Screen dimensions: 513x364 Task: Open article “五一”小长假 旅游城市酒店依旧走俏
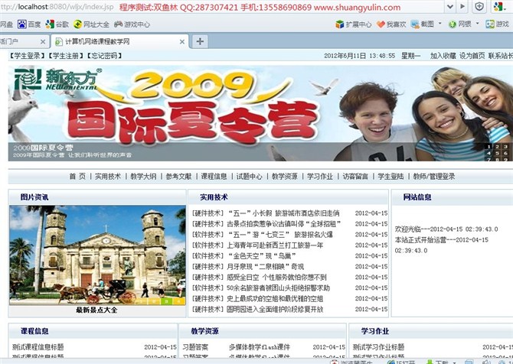tap(283, 213)
